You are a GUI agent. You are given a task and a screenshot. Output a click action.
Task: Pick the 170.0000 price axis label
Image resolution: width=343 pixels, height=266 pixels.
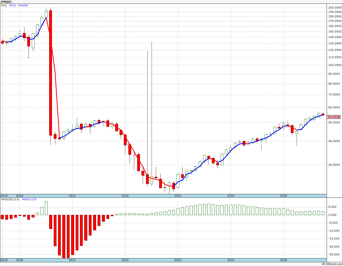click(335, 21)
